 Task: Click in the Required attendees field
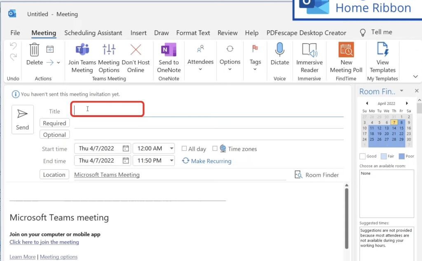click(x=209, y=123)
